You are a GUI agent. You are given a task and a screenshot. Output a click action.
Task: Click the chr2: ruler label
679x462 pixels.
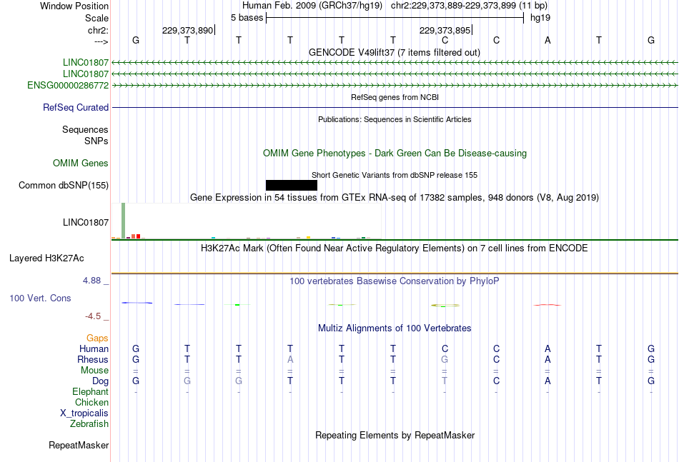(x=98, y=30)
